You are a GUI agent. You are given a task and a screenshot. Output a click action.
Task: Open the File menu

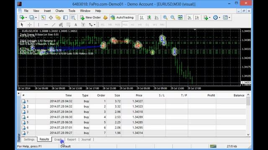coord(26,11)
